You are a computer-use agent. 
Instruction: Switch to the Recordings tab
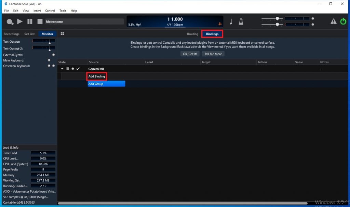click(x=11, y=34)
